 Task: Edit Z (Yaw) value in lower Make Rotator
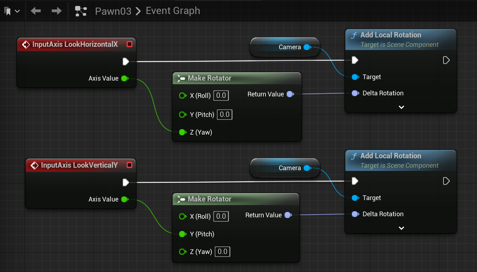(x=222, y=252)
